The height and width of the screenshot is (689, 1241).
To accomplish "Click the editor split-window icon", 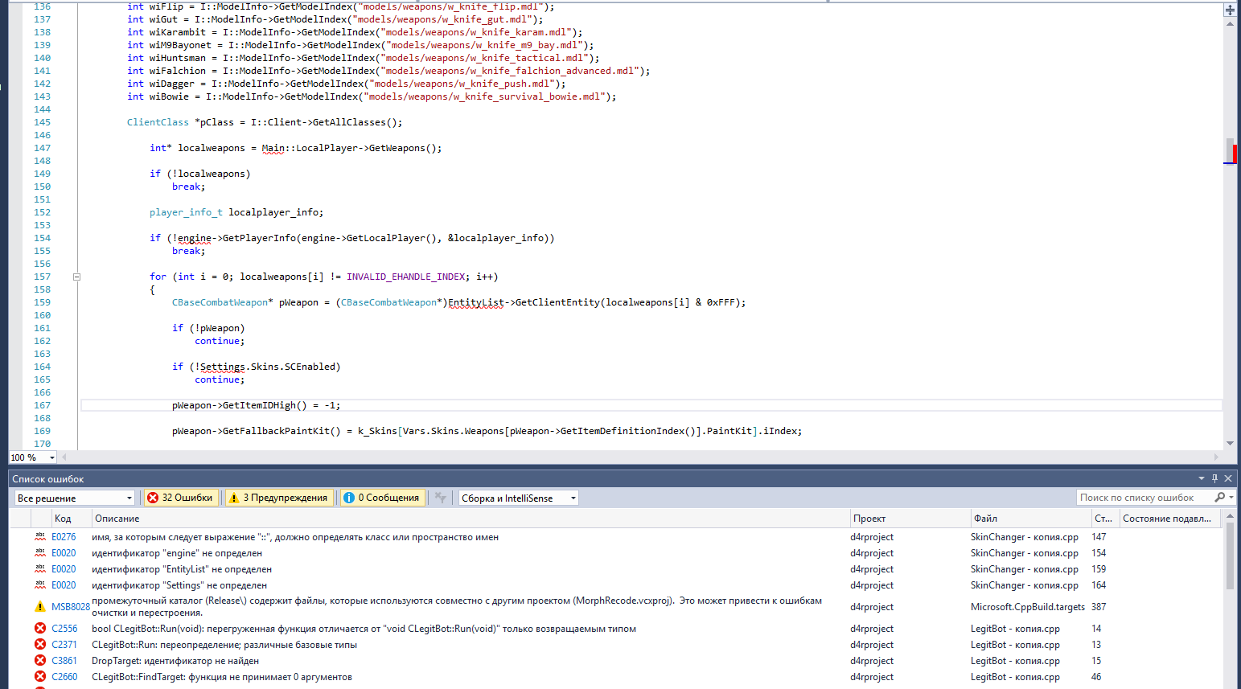I will tap(1230, 10).
